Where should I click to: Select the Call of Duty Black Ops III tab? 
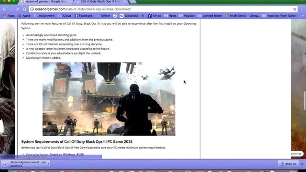pyautogui.click(x=100, y=2)
